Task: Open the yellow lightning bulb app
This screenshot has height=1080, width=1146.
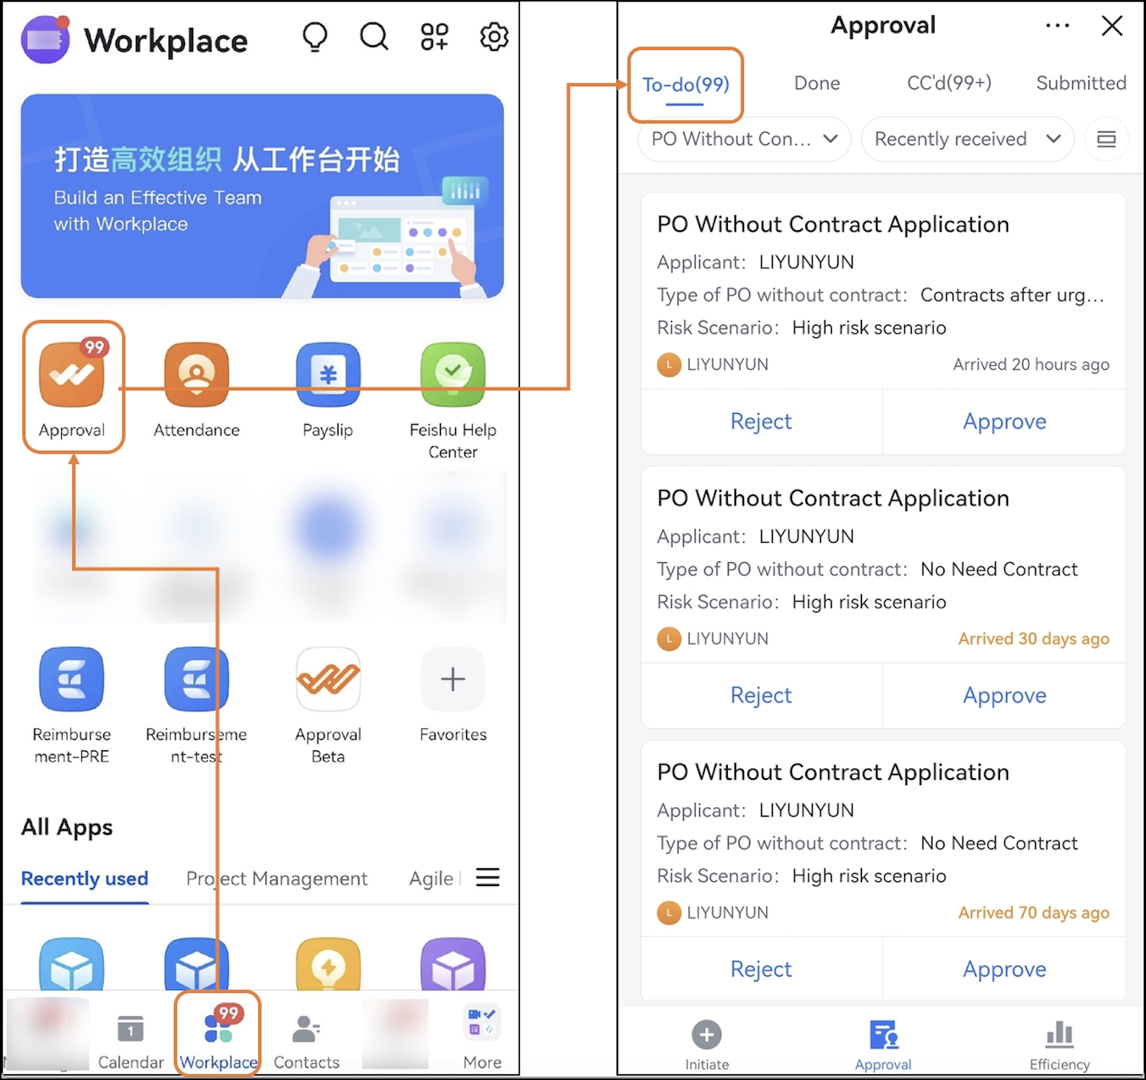Action: click(x=328, y=963)
